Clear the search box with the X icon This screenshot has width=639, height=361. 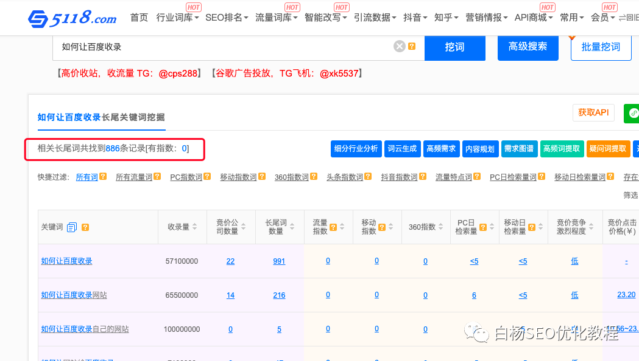400,46
